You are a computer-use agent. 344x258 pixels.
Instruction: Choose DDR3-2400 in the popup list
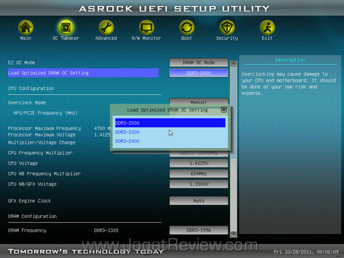coord(170,141)
